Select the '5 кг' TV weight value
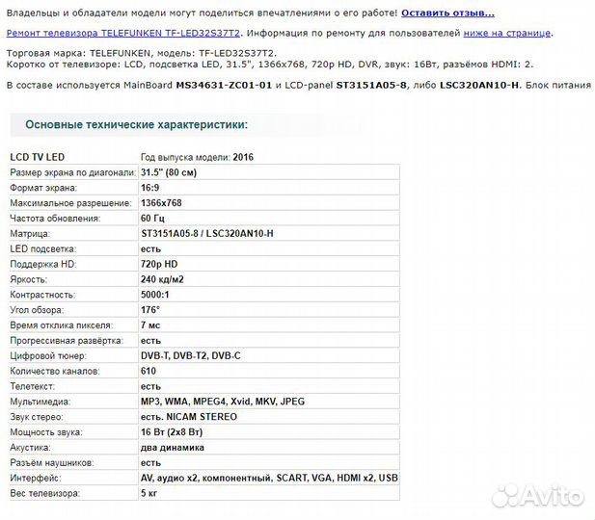Screen dimensions: 595x520 [150, 493]
